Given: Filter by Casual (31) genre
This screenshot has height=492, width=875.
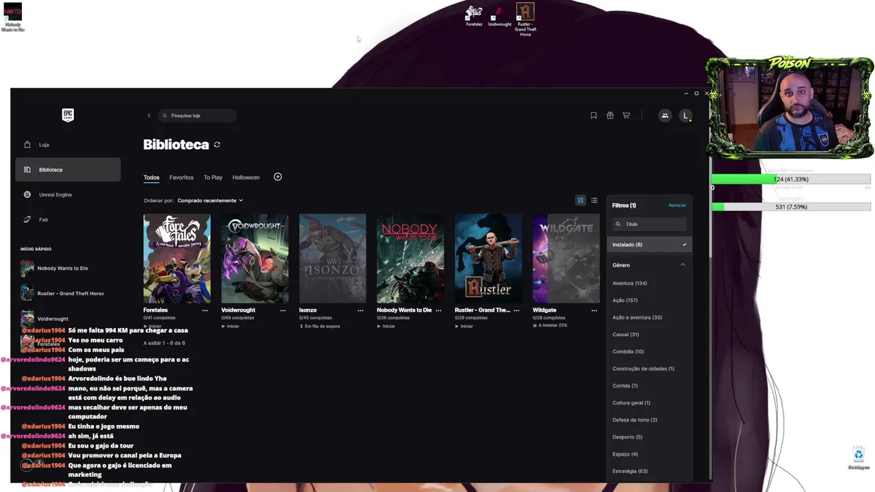Looking at the screenshot, I should pos(625,334).
